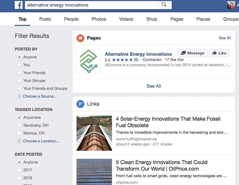Switch to the People tab
239x185 pixels.
[x=71, y=19]
